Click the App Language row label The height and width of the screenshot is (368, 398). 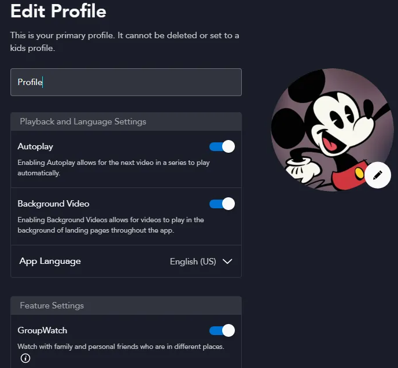click(50, 262)
